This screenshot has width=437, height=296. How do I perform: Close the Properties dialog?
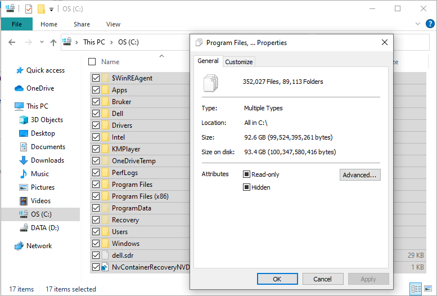pyautogui.click(x=385, y=42)
